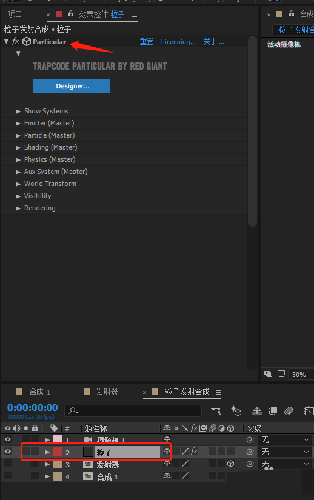Click the Licensing... link
The width and height of the screenshot is (314, 500).
pos(178,42)
